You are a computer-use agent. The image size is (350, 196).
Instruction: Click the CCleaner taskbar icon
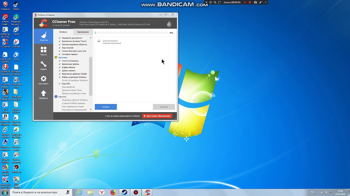[147, 192]
